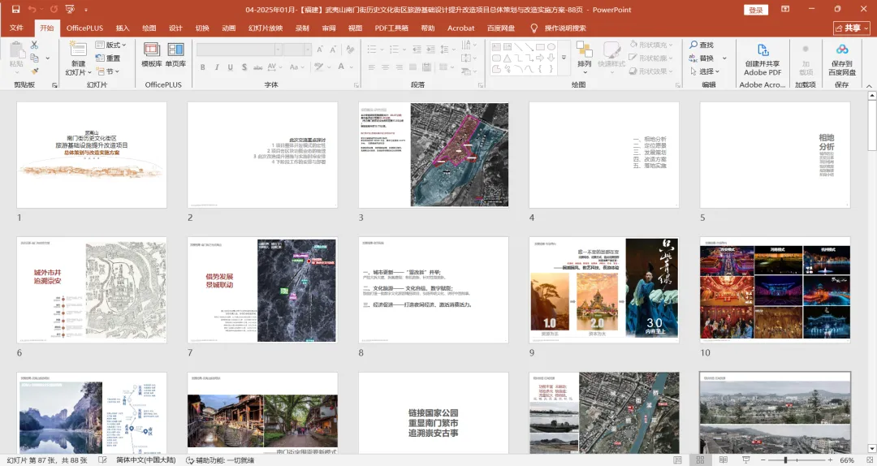Open the 文件 file menu
This screenshot has height=466, width=877.
16,28
